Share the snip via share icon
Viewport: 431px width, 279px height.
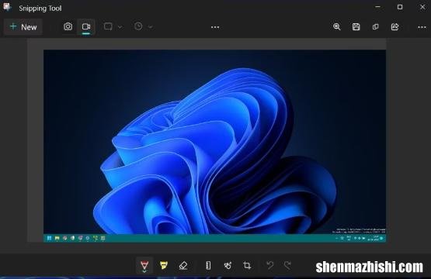point(395,26)
